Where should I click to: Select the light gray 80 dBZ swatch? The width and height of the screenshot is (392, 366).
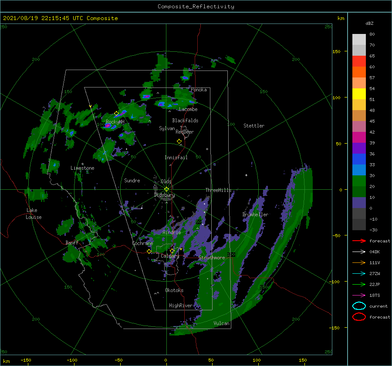pos(359,39)
